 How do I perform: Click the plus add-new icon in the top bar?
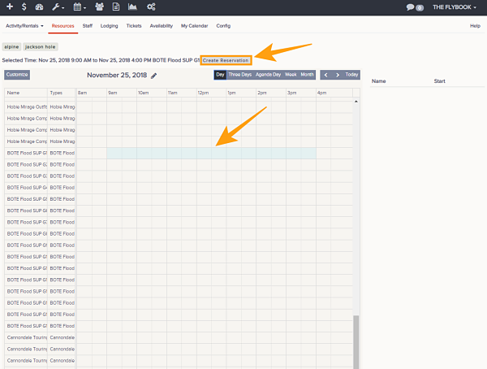click(10, 7)
